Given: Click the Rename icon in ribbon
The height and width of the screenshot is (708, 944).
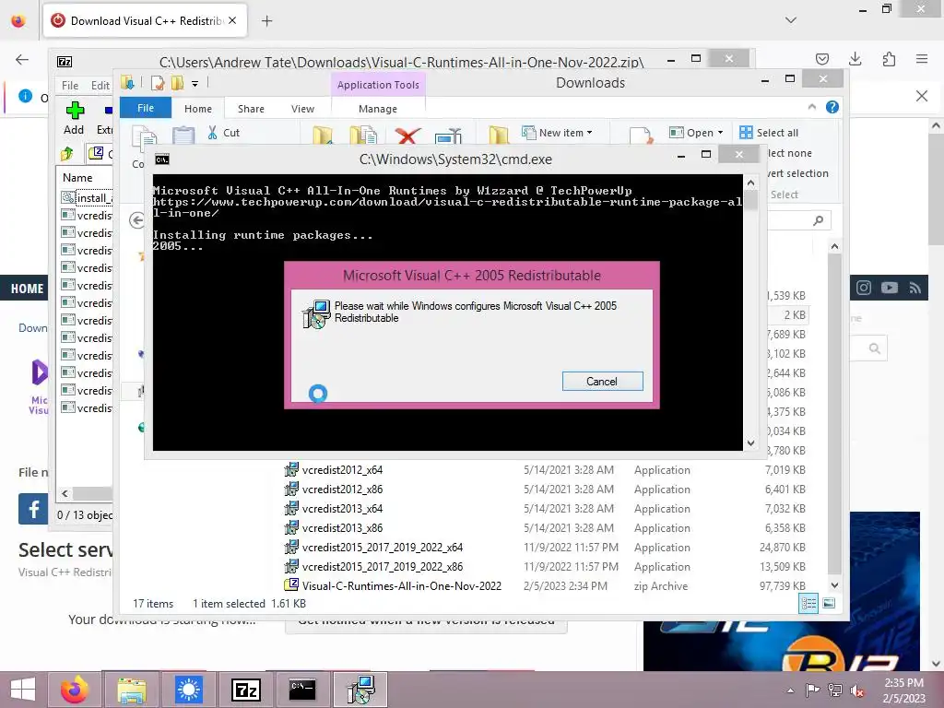Looking at the screenshot, I should click(448, 136).
